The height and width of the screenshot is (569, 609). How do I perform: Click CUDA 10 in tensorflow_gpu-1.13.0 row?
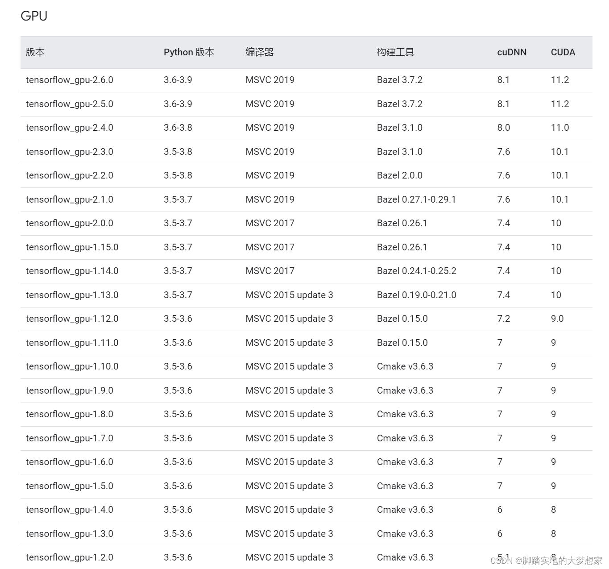(556, 295)
